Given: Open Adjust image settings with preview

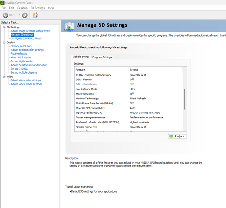Looking at the screenshot, I should pos(30,31).
